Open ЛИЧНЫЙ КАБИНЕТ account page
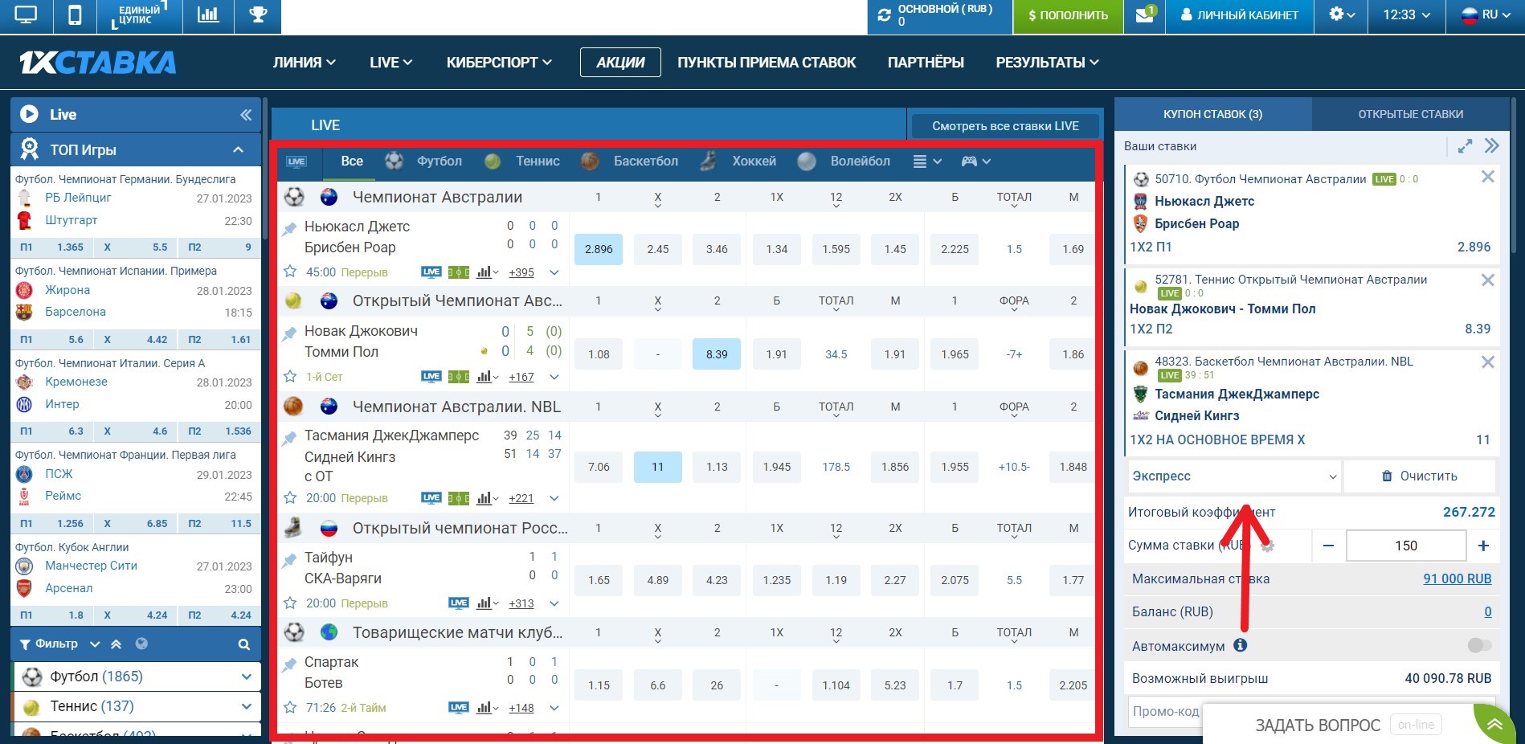This screenshot has height=744, width=1525. click(x=1239, y=15)
